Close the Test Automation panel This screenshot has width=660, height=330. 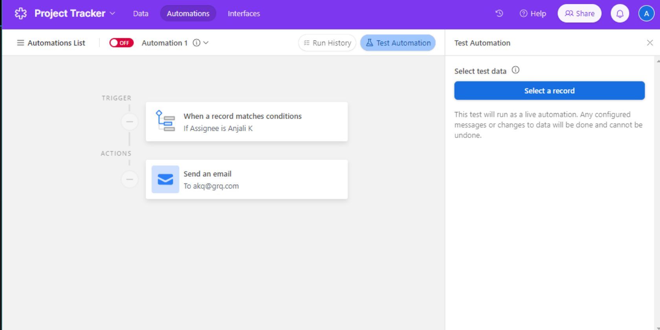click(650, 43)
